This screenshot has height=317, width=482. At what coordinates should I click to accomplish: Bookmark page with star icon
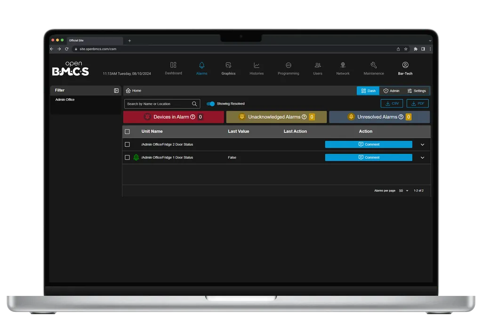pos(406,49)
